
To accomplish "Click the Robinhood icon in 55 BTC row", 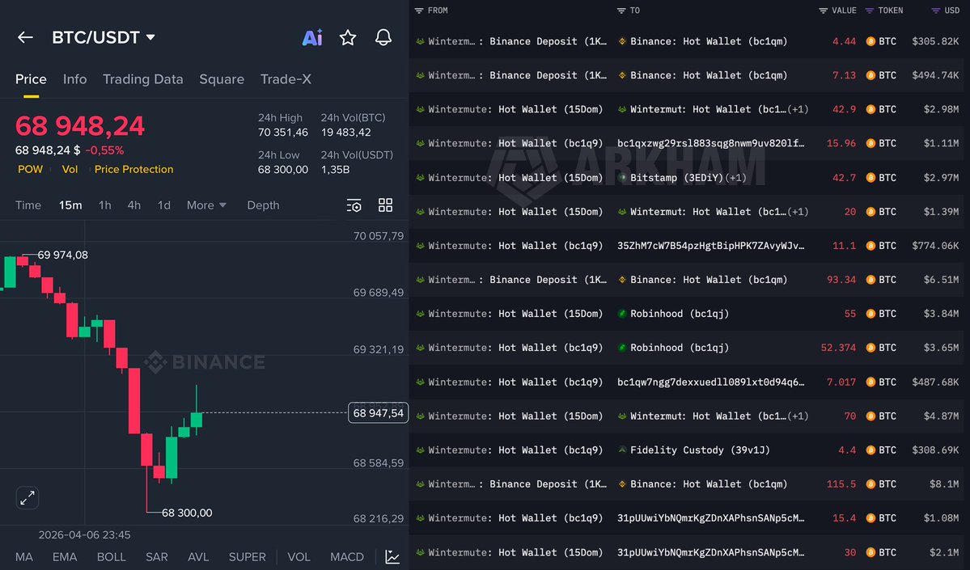I will pos(622,314).
